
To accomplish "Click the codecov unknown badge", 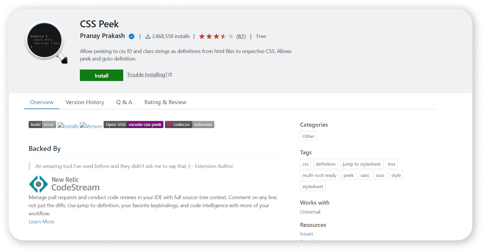I will point(190,124).
